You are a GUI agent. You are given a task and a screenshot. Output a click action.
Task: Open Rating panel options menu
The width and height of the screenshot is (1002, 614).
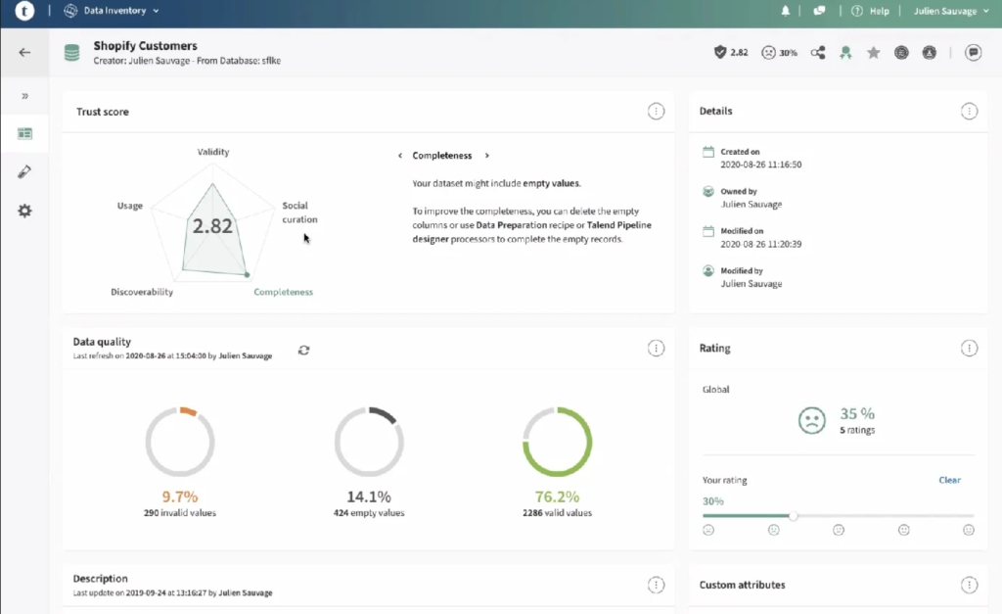pos(969,348)
